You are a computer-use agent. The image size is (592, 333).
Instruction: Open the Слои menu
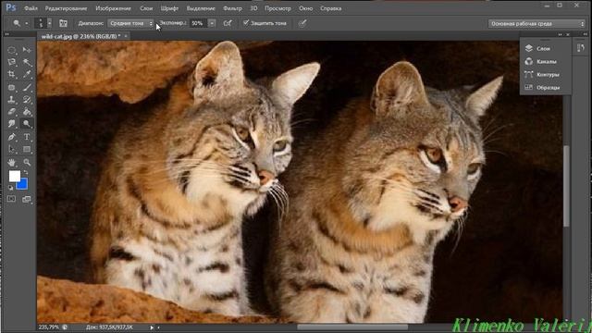click(x=146, y=8)
